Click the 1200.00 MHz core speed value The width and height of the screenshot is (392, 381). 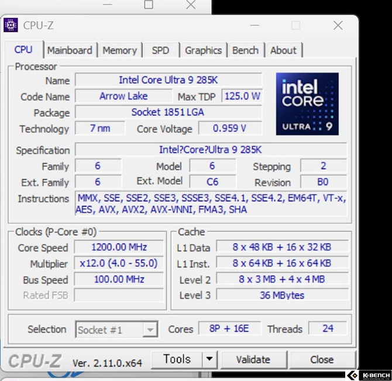119,247
